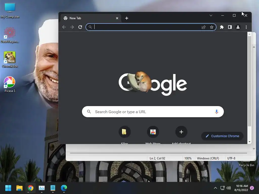Go back with Chrome's back arrow
Viewport: 259px width, 194px height.
click(x=64, y=27)
